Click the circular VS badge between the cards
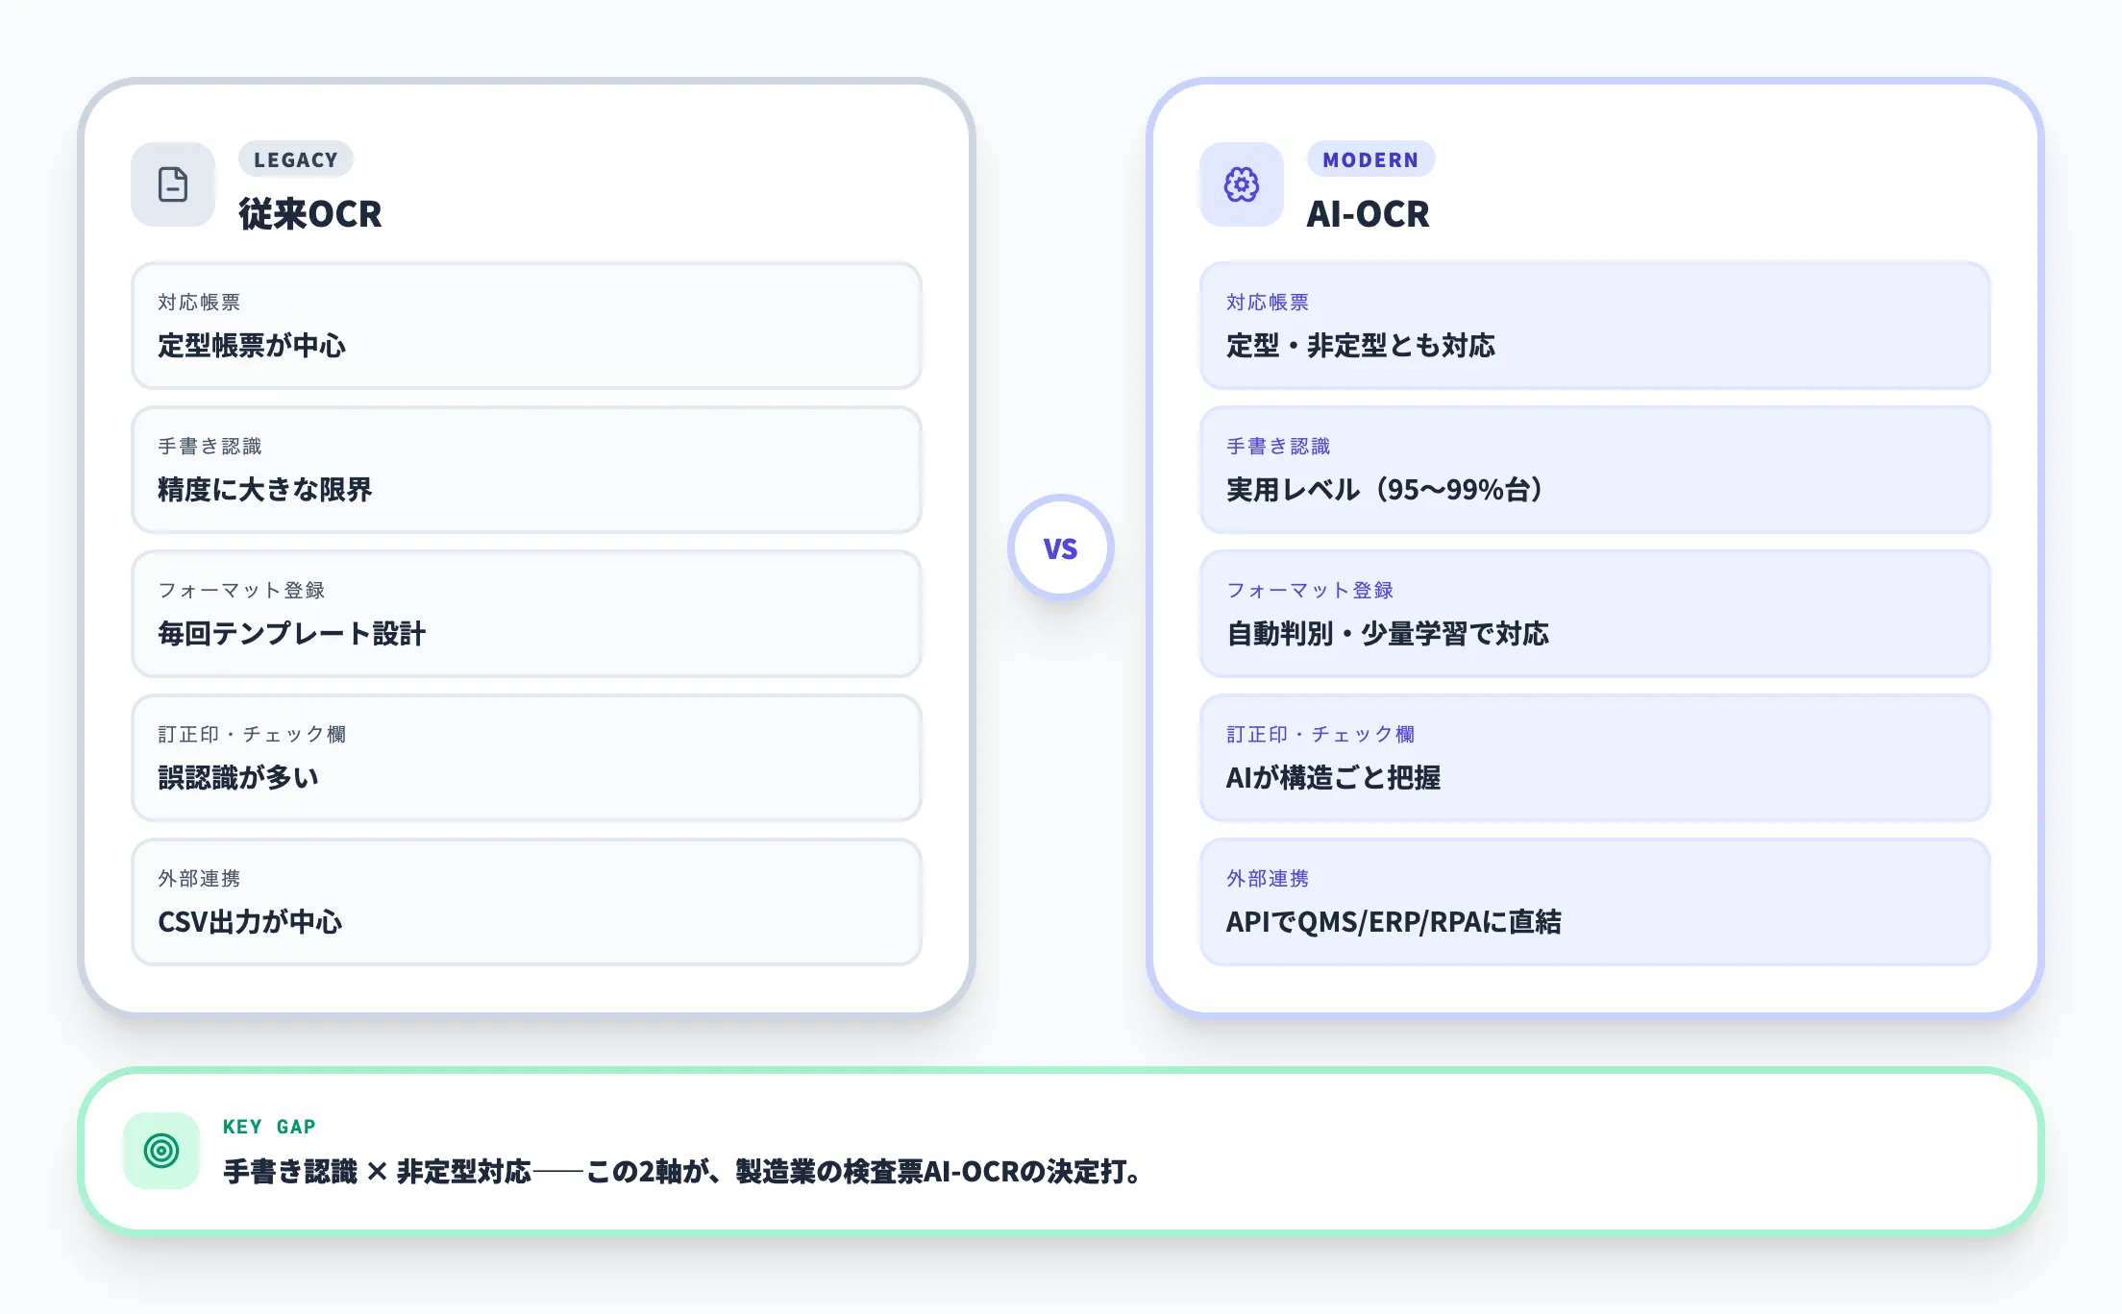Viewport: 2122px width, 1314px height. [x=1061, y=547]
